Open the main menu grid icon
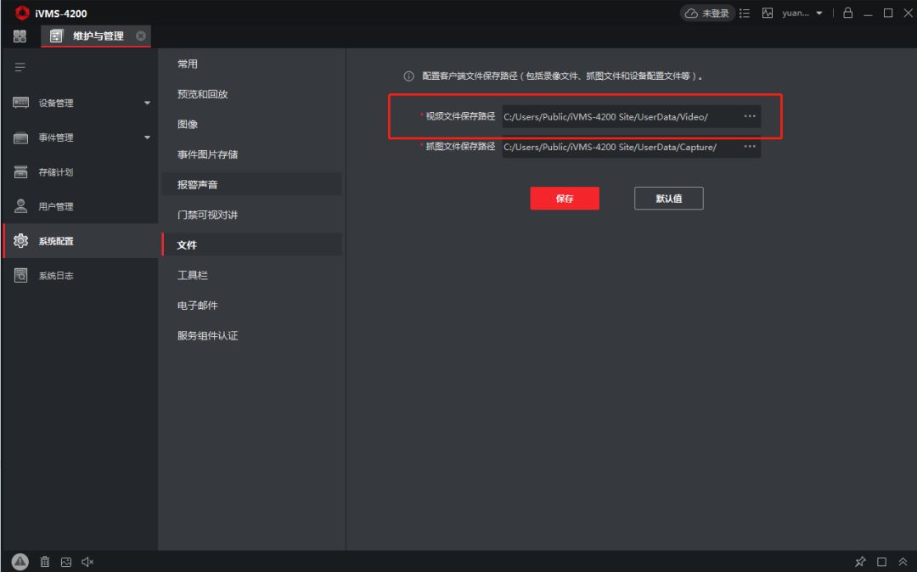Image resolution: width=917 pixels, height=572 pixels. coord(20,36)
